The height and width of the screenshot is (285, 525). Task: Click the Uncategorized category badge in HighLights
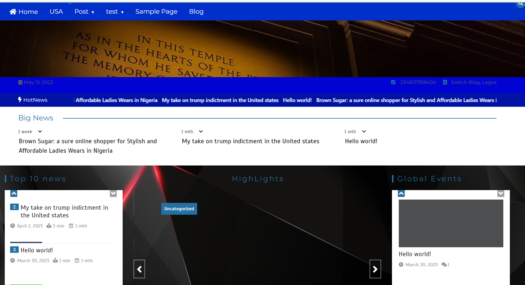[x=179, y=208]
